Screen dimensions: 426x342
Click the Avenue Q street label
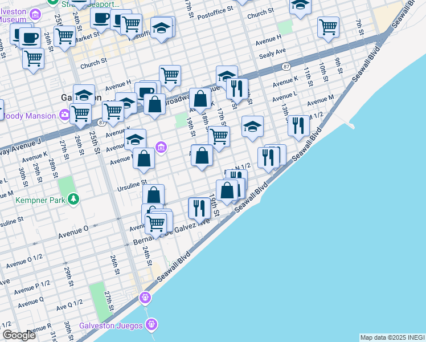(31, 302)
